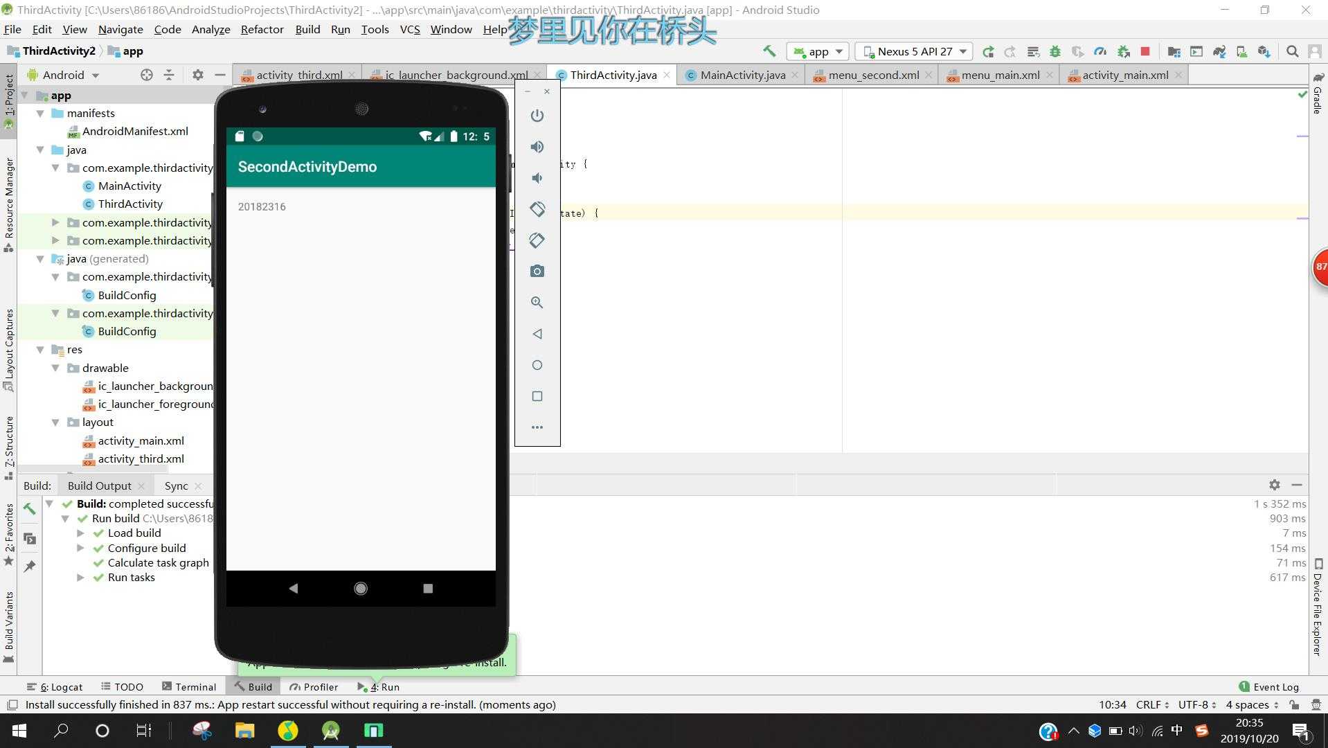Click the emulator volume up icon

(537, 147)
